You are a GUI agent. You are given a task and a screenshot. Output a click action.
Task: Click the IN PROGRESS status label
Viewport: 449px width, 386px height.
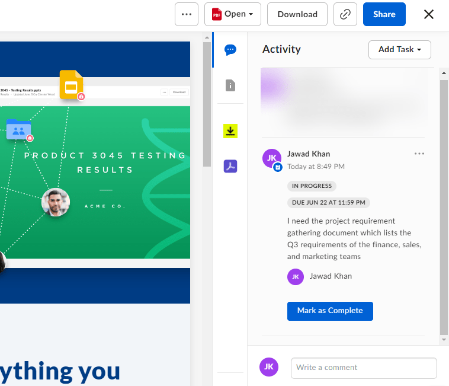pos(312,186)
